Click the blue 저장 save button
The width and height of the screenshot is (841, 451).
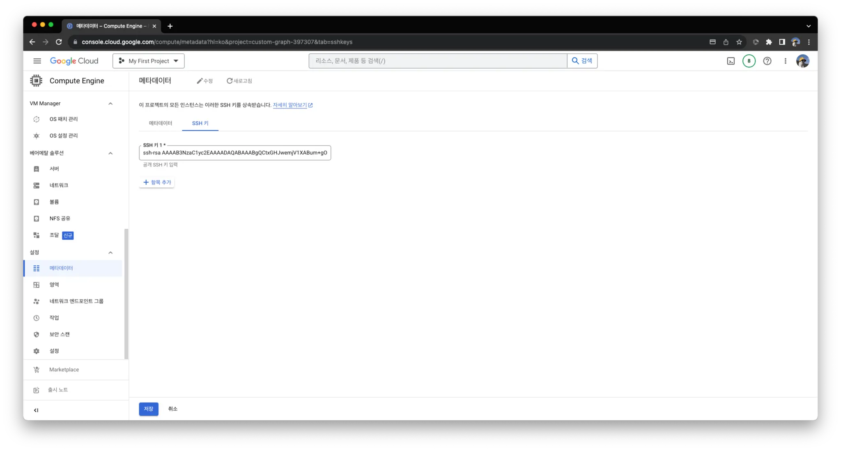(x=148, y=409)
